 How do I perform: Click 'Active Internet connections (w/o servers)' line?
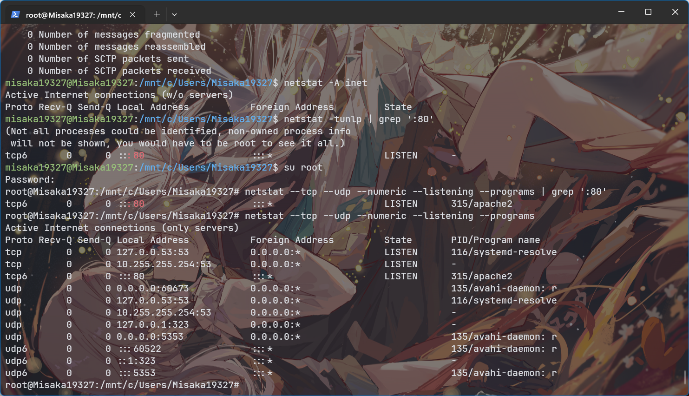tap(119, 95)
